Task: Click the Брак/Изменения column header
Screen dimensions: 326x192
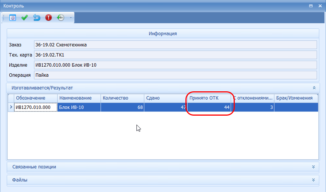Action: [296, 98]
